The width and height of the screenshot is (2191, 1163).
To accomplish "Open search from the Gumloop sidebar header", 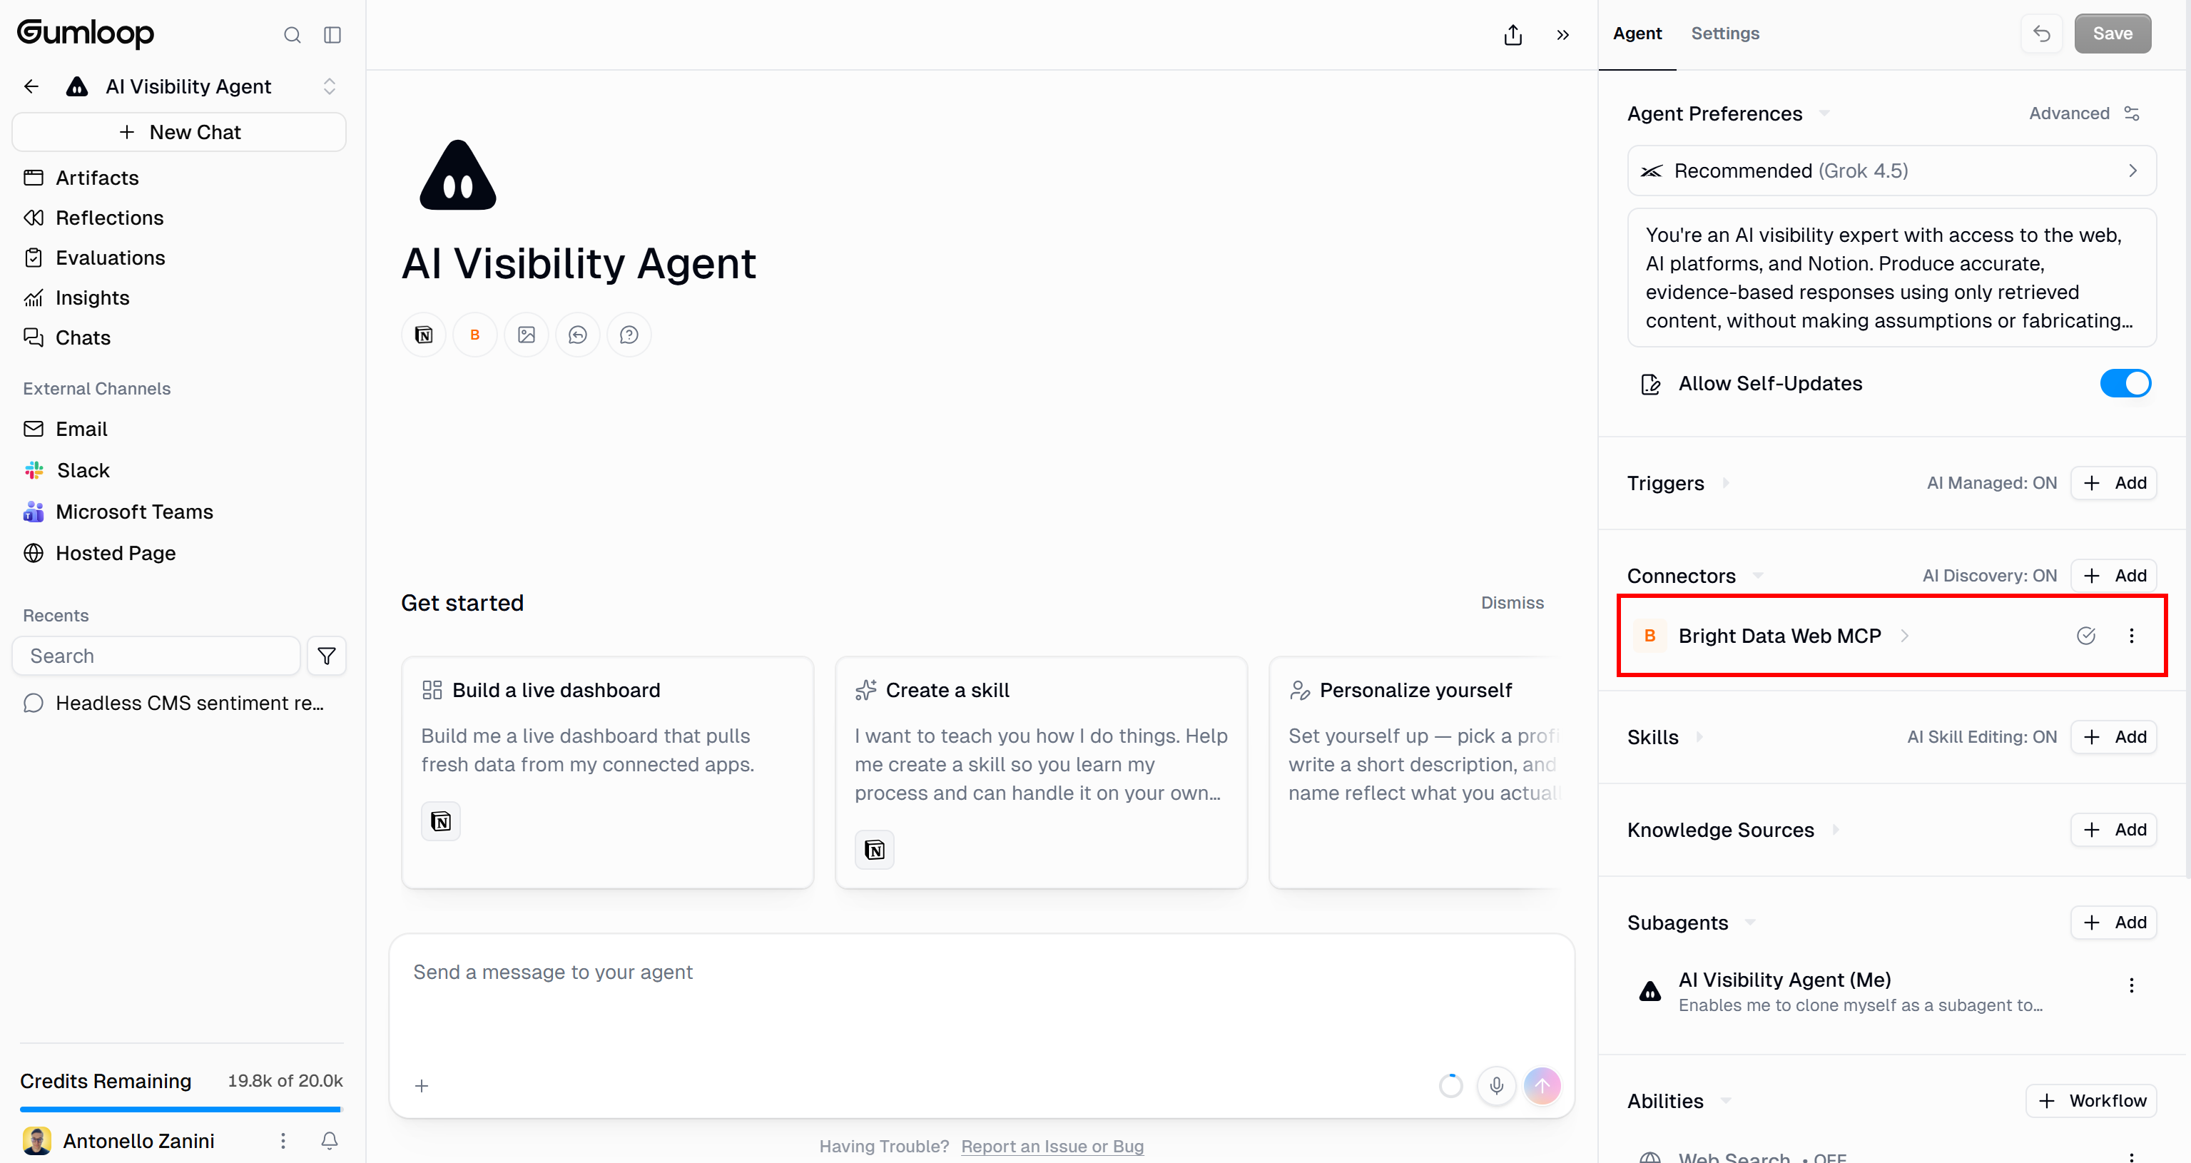I will (x=292, y=35).
